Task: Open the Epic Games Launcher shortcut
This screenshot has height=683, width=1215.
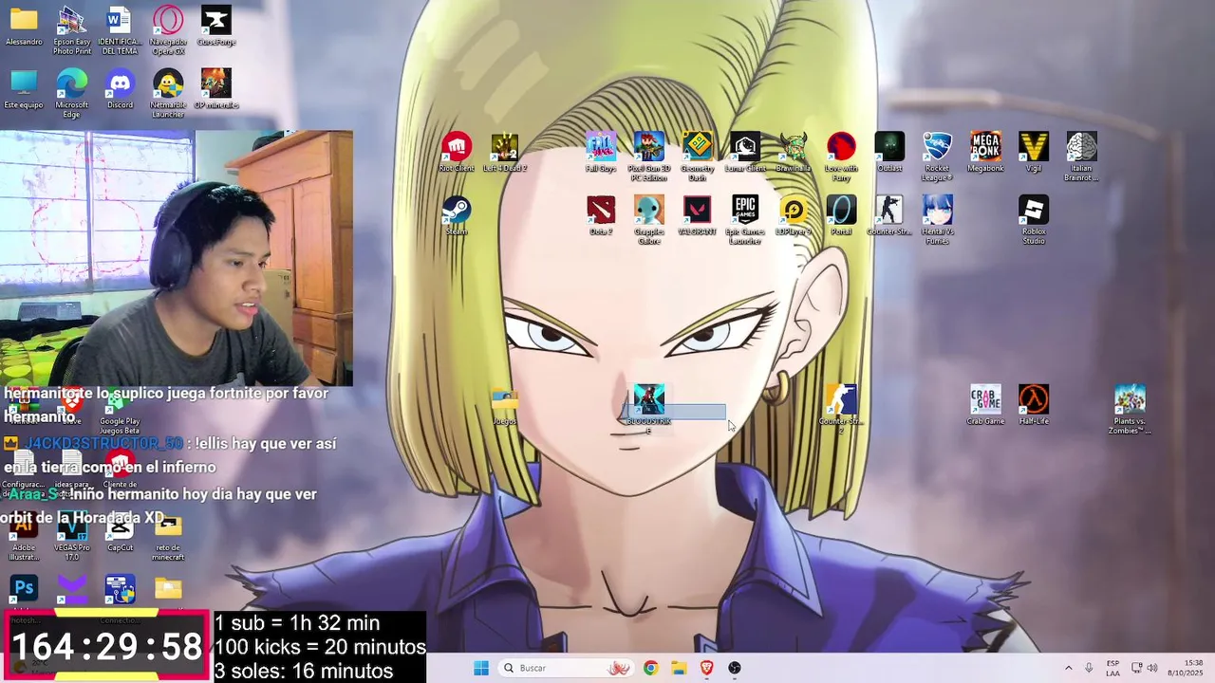Action: 745,220
